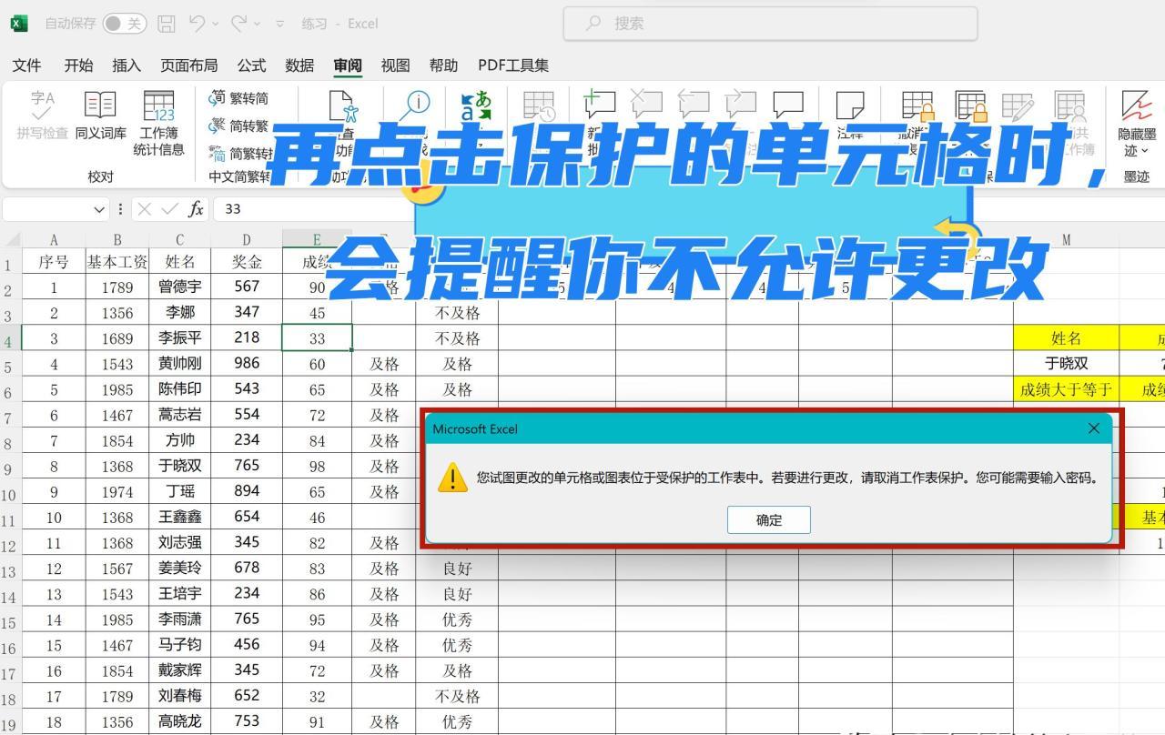Click the Delete Comment icon
The width and height of the screenshot is (1165, 735).
coord(646,105)
